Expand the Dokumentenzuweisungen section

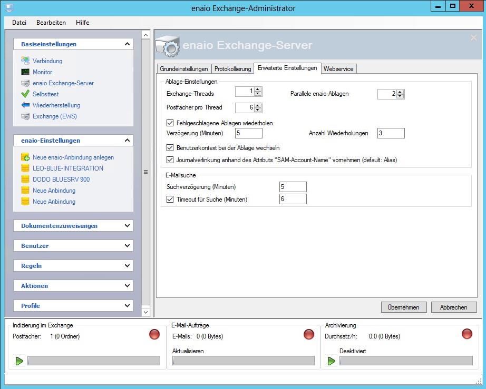tap(127, 226)
